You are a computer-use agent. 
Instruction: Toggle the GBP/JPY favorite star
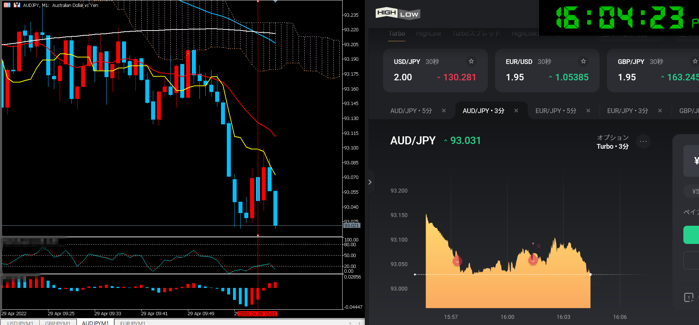click(695, 61)
